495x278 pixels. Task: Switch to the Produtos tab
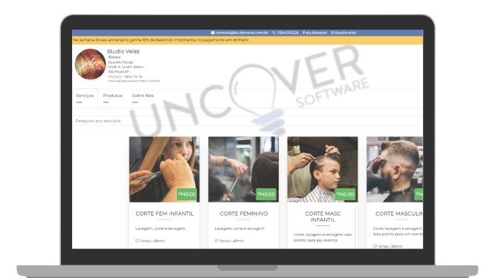tap(112, 96)
